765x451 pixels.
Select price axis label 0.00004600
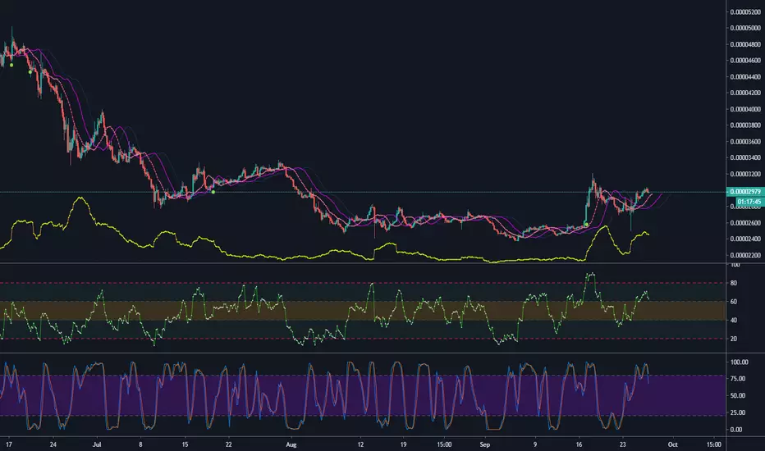[745, 61]
